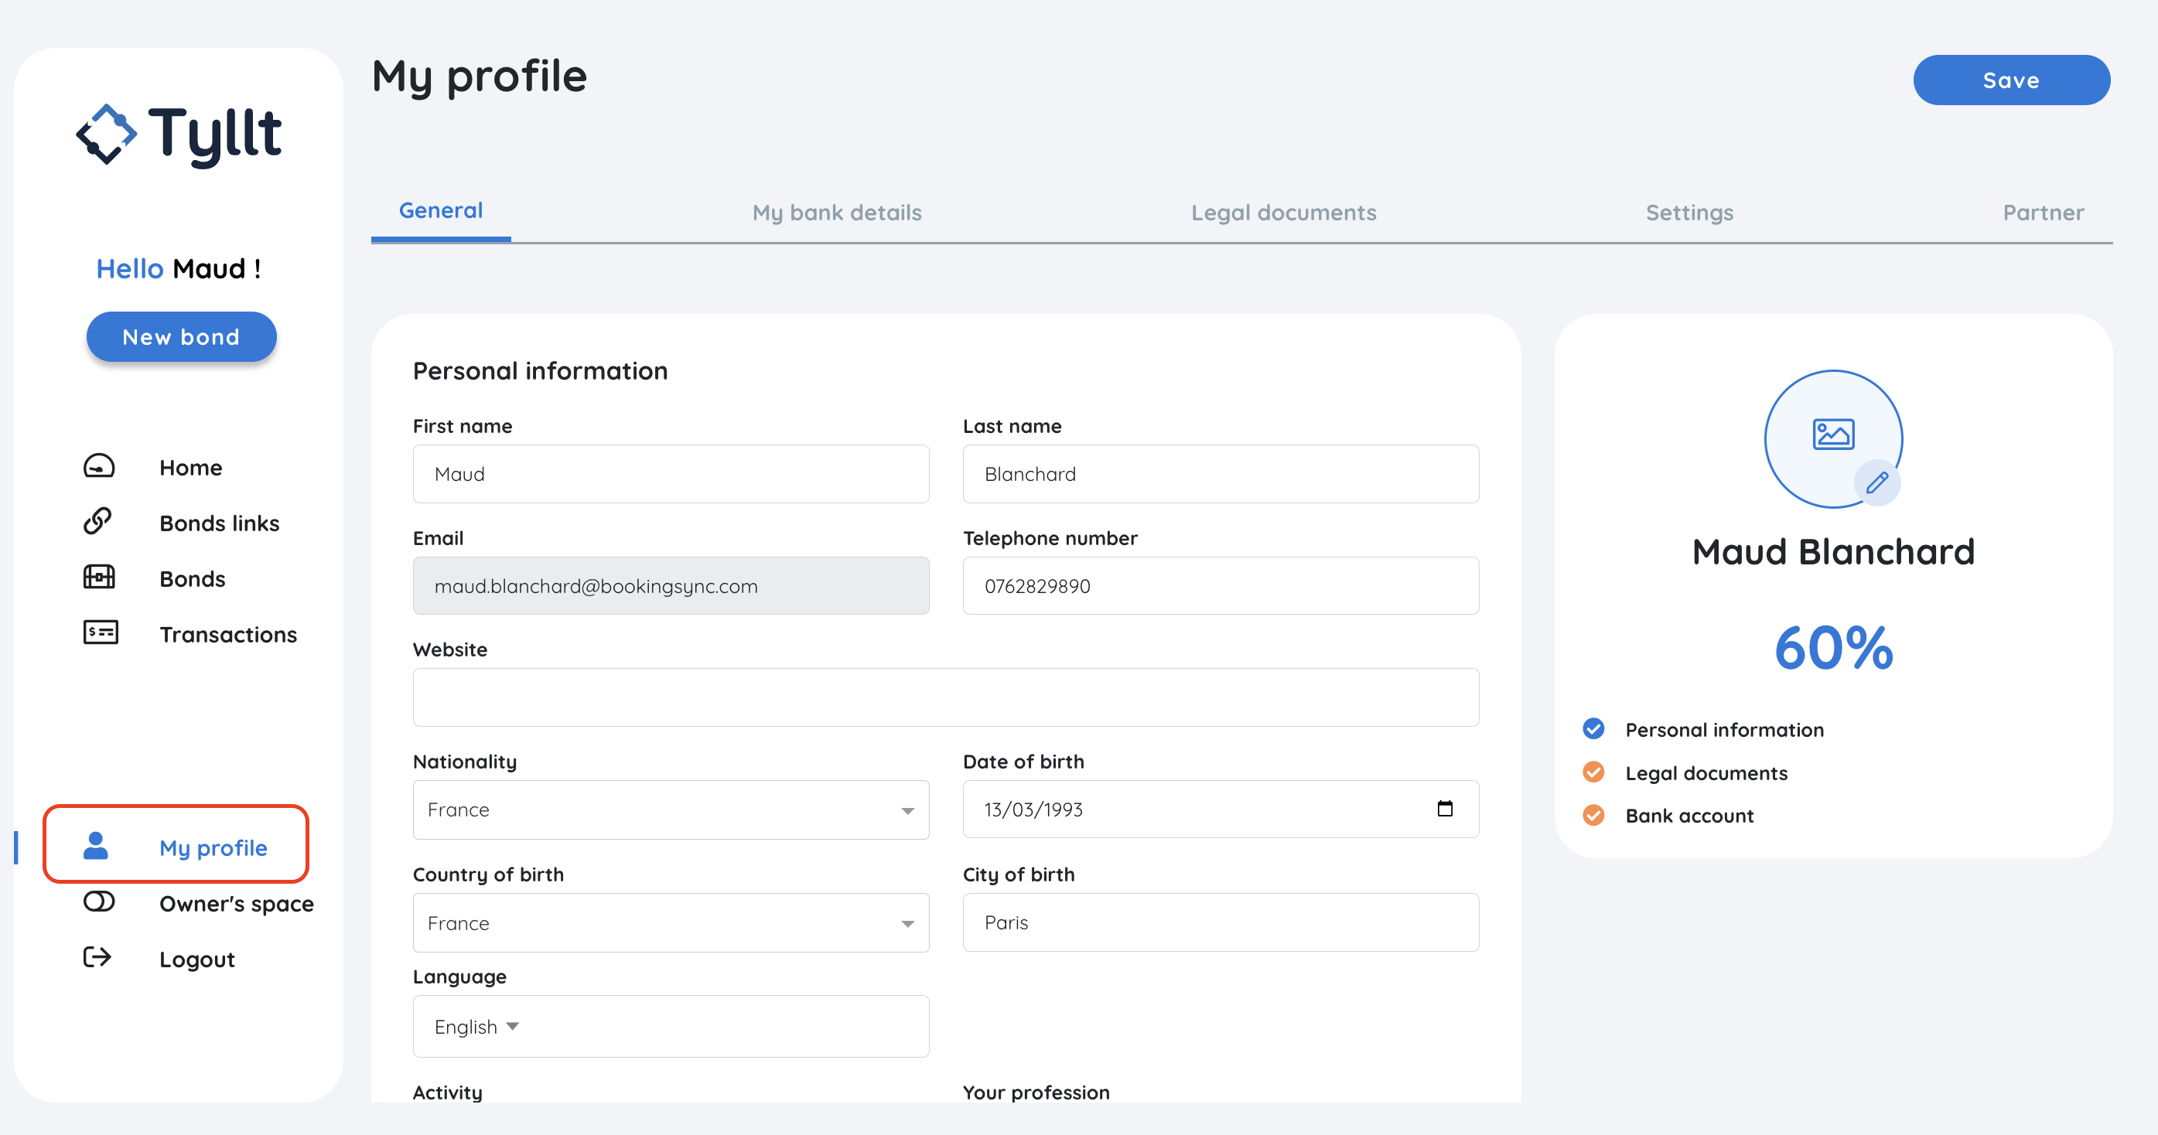Open the date of birth calendar picker
This screenshot has width=2158, height=1135.
1444,809
